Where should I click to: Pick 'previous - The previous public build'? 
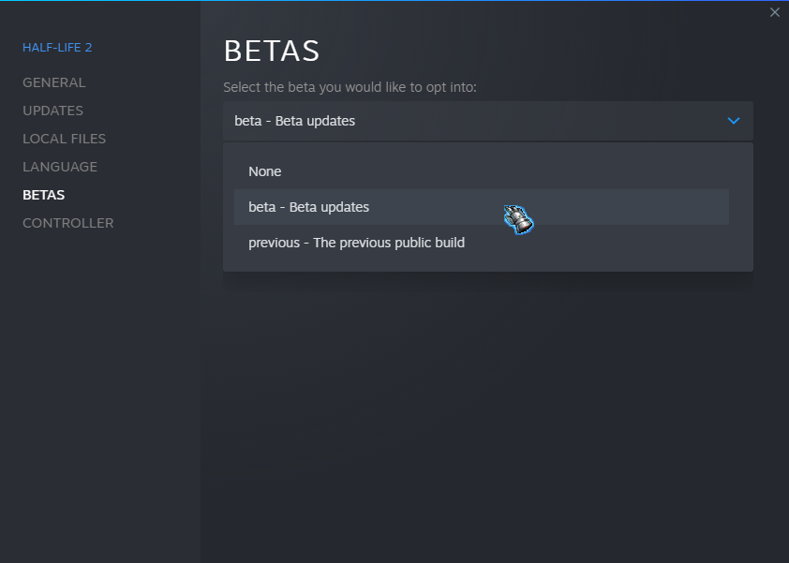pyautogui.click(x=356, y=243)
